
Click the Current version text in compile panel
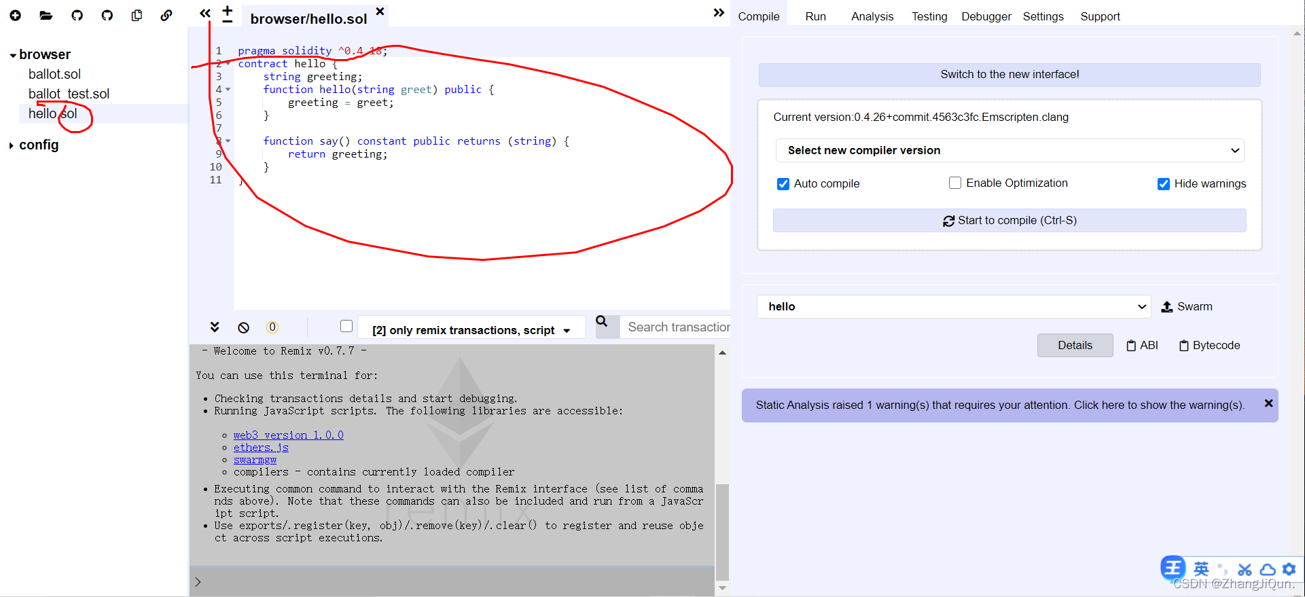(x=920, y=117)
